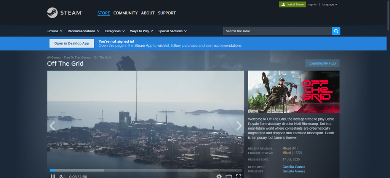Seek along the video progress bar
Image resolution: width=390 pixels, height=178 pixels.
[x=145, y=170]
